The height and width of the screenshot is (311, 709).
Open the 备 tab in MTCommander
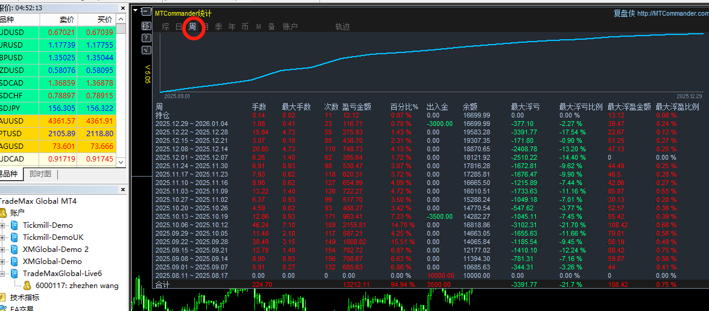(x=271, y=27)
